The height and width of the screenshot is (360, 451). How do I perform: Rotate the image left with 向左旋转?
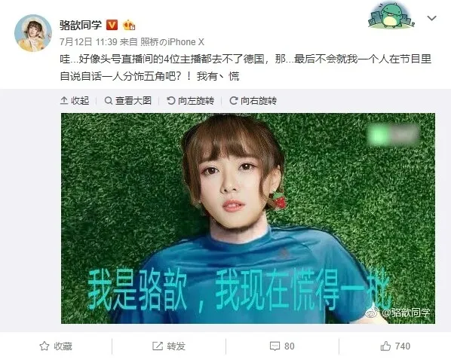(190, 101)
